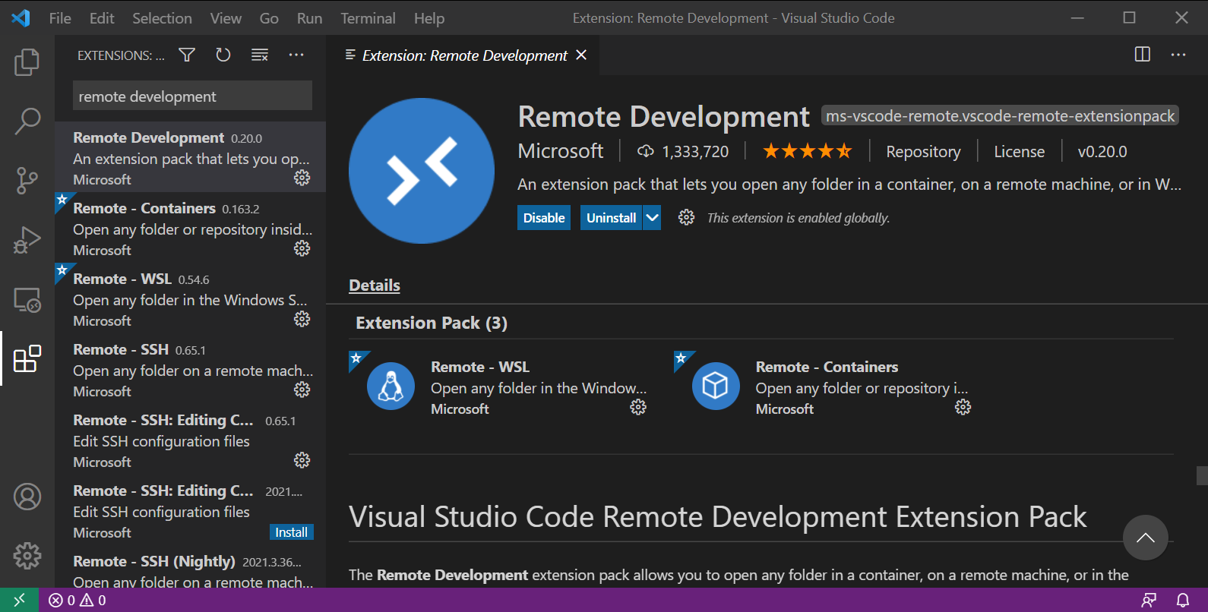This screenshot has height=612, width=1208.
Task: Select the Extensions view icon
Action: 27,358
